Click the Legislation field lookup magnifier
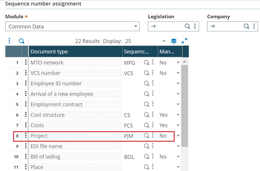The image size is (260, 171). 188,26
